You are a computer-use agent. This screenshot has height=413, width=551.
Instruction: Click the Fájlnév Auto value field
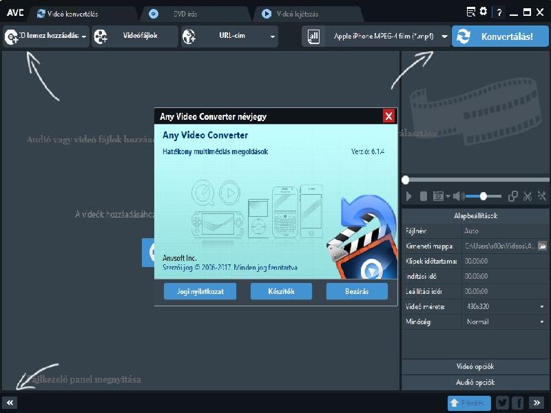tap(505, 231)
